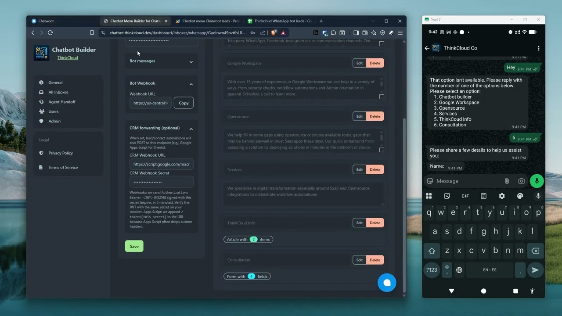Tap the ?123 symbols key
Viewport: 562px width, 316px height.
432,270
